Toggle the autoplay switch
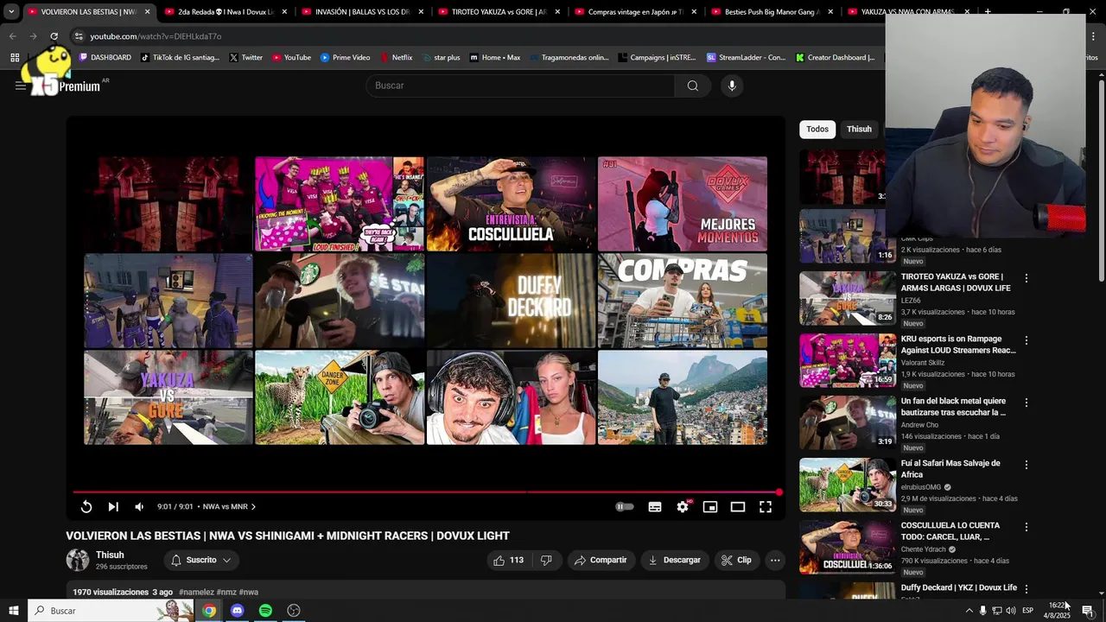The width and height of the screenshot is (1106, 622). point(625,507)
